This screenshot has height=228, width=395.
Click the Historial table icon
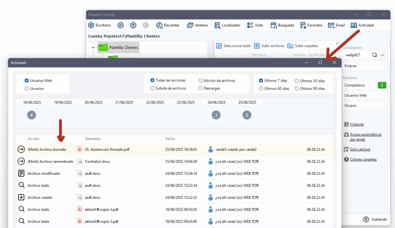point(346,124)
